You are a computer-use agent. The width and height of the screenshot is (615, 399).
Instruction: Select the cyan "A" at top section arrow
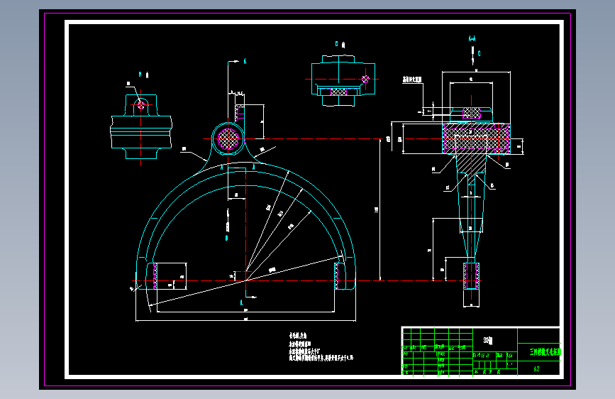coord(245,61)
